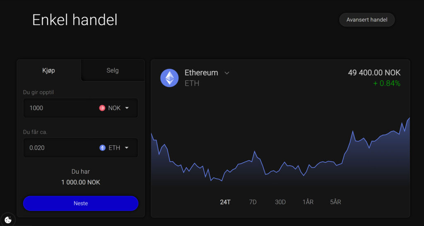Open the ETH currency dropdown arrow
Viewport: 424px width, 226px height.
127,148
